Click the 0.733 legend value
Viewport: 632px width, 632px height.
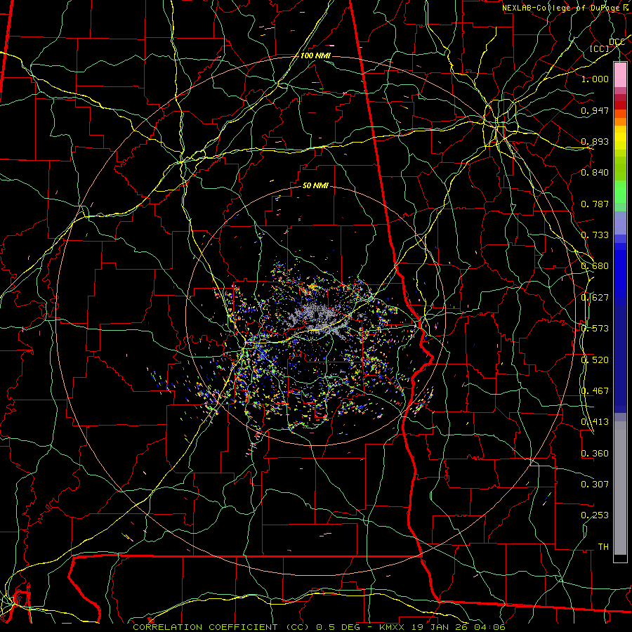coord(595,235)
